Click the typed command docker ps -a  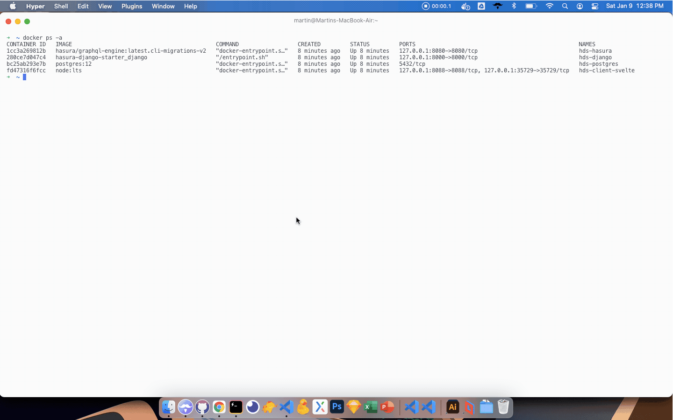(x=43, y=38)
